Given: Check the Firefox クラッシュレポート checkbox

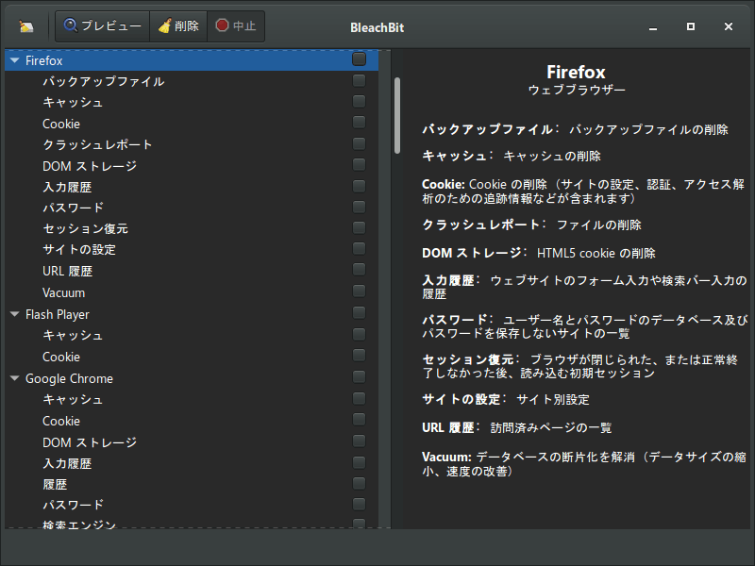Looking at the screenshot, I should coord(359,144).
